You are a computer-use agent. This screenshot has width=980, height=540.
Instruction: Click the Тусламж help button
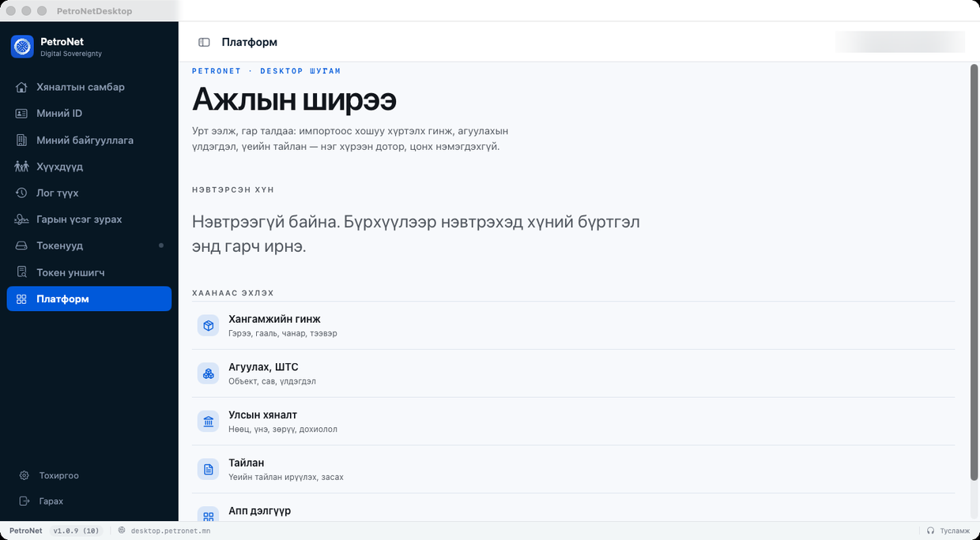948,531
